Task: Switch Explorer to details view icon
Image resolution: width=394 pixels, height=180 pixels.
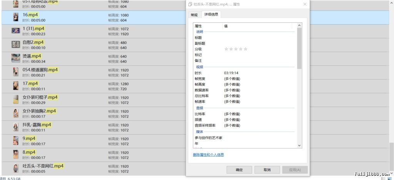Action: coord(384,178)
